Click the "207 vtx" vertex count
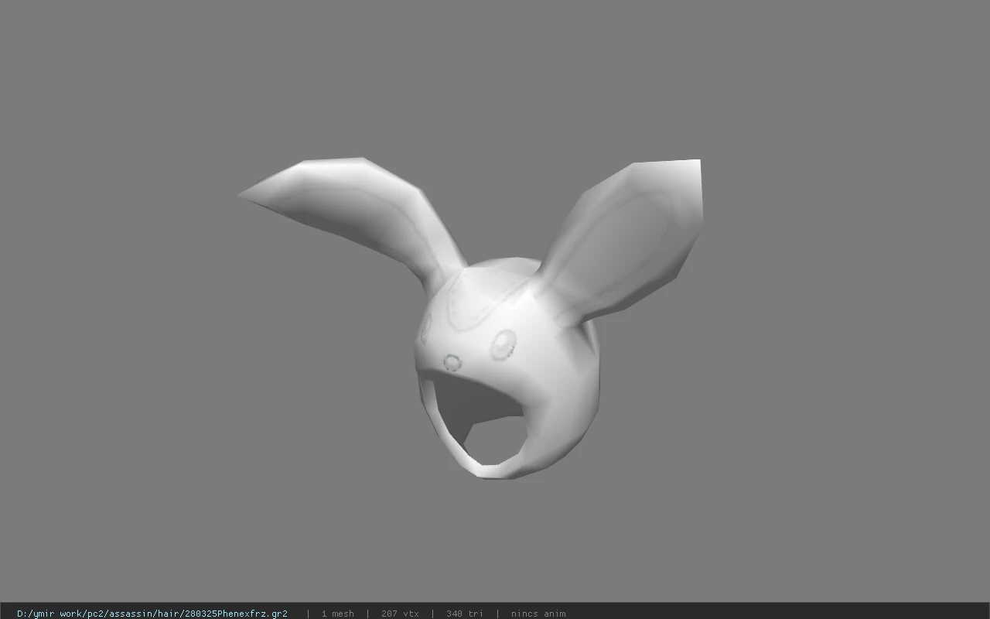Screen dimensions: 990x619 400,614
